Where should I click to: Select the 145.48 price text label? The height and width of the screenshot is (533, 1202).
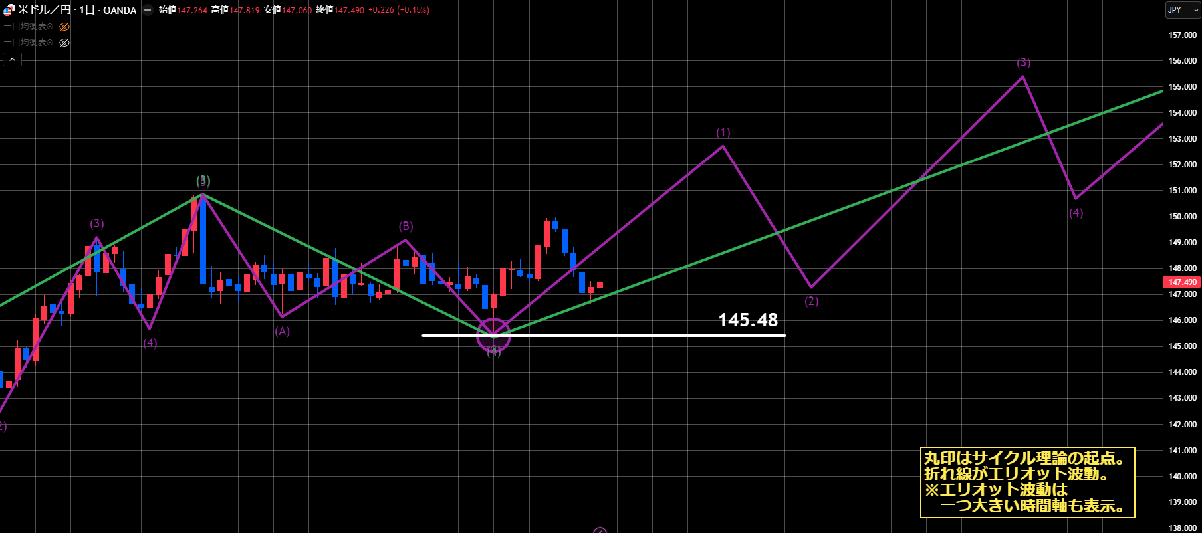[747, 320]
